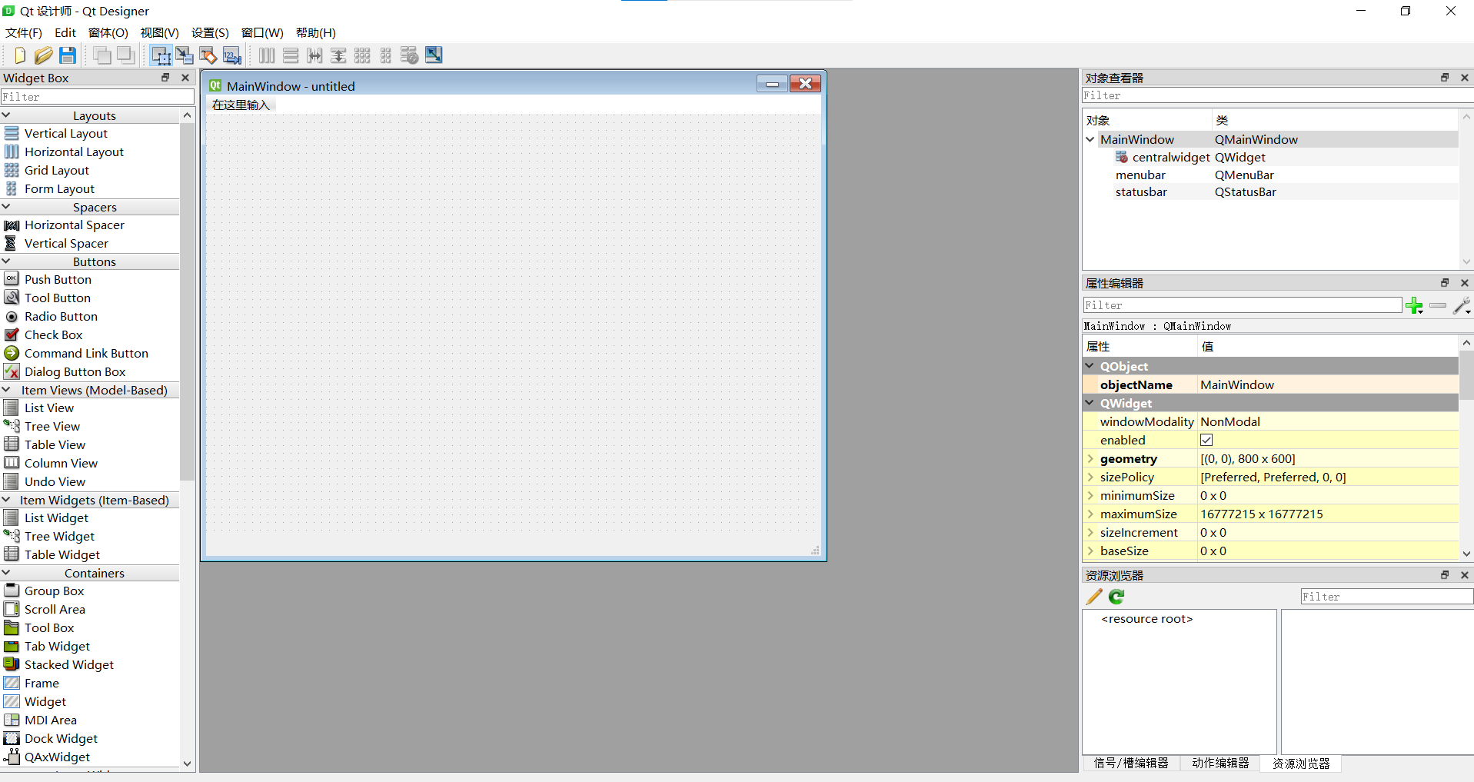
Task: Click the Save form icon
Action: (68, 55)
